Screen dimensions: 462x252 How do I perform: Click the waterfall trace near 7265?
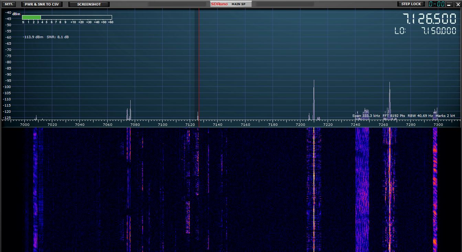point(389,189)
